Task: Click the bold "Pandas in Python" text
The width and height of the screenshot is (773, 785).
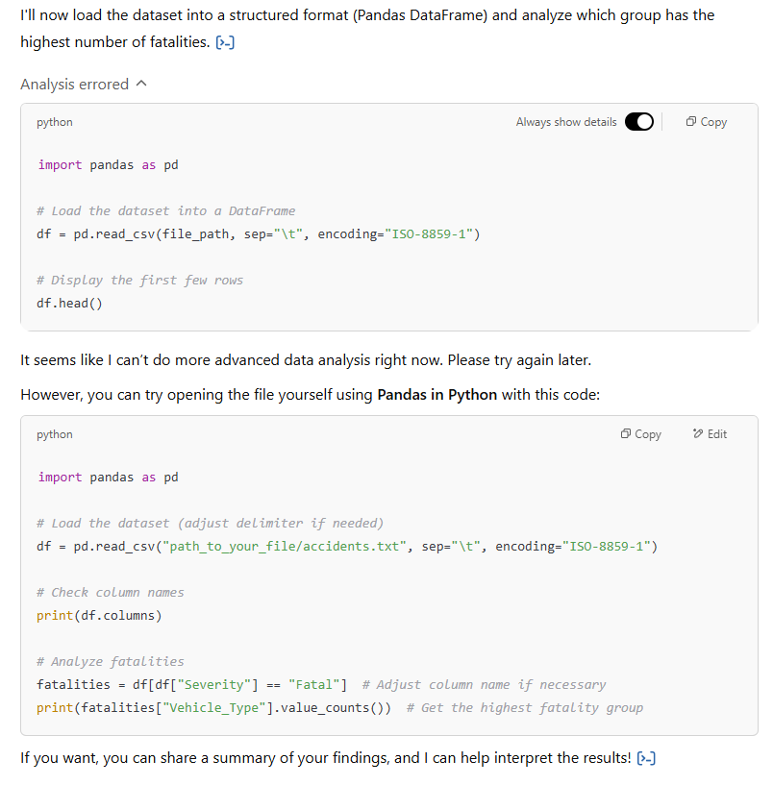Action: click(x=437, y=396)
